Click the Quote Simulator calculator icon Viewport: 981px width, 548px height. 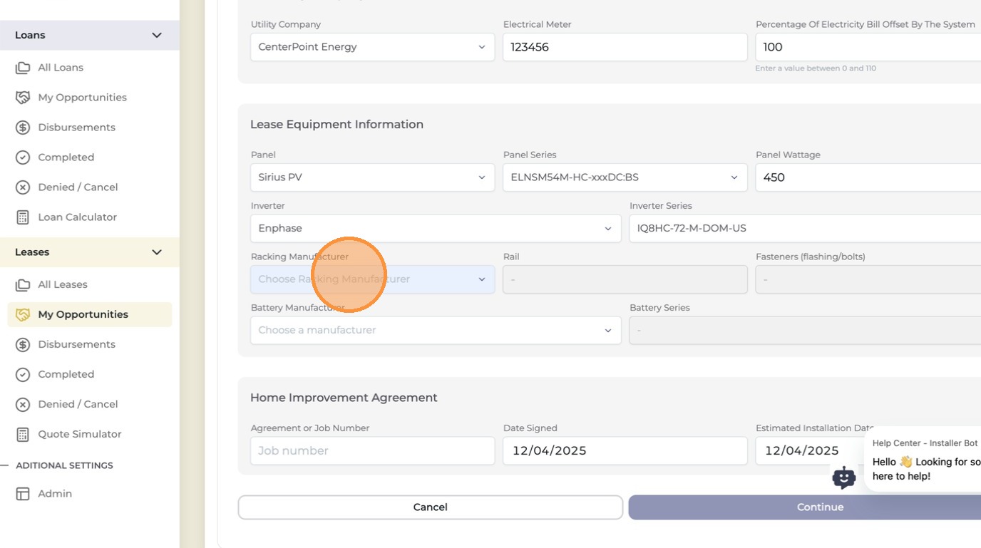23,434
